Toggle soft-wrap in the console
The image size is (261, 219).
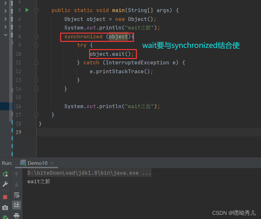point(17,195)
